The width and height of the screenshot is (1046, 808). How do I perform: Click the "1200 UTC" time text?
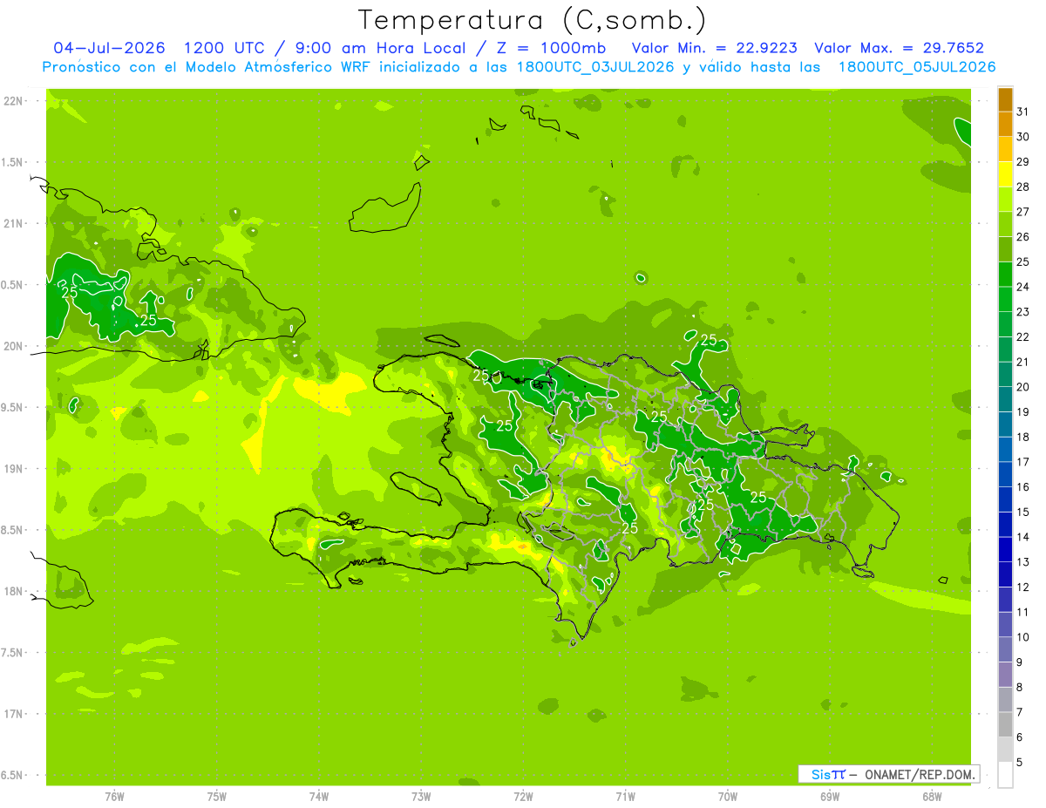pyautogui.click(x=225, y=48)
